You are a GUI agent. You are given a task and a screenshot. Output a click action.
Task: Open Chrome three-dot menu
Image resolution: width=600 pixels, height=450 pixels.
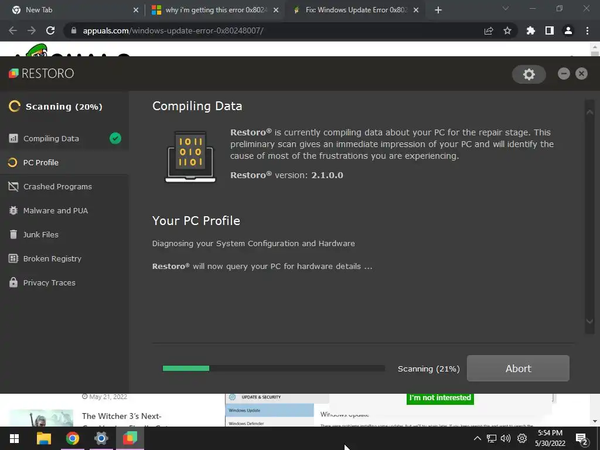[x=587, y=30]
